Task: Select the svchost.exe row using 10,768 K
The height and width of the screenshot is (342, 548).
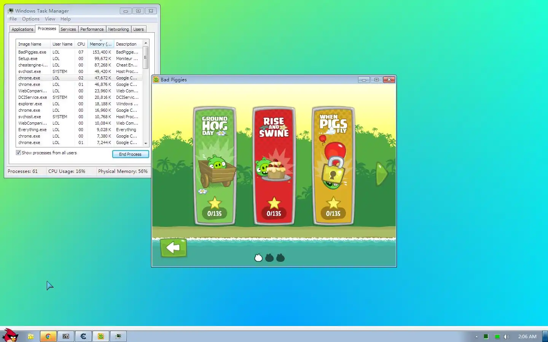Action: pyautogui.click(x=79, y=117)
